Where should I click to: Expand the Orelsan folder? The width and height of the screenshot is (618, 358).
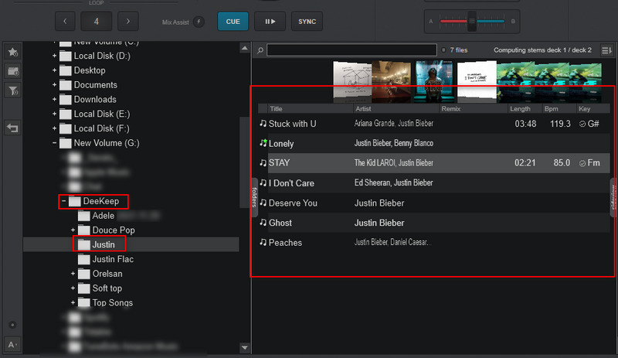click(x=73, y=274)
